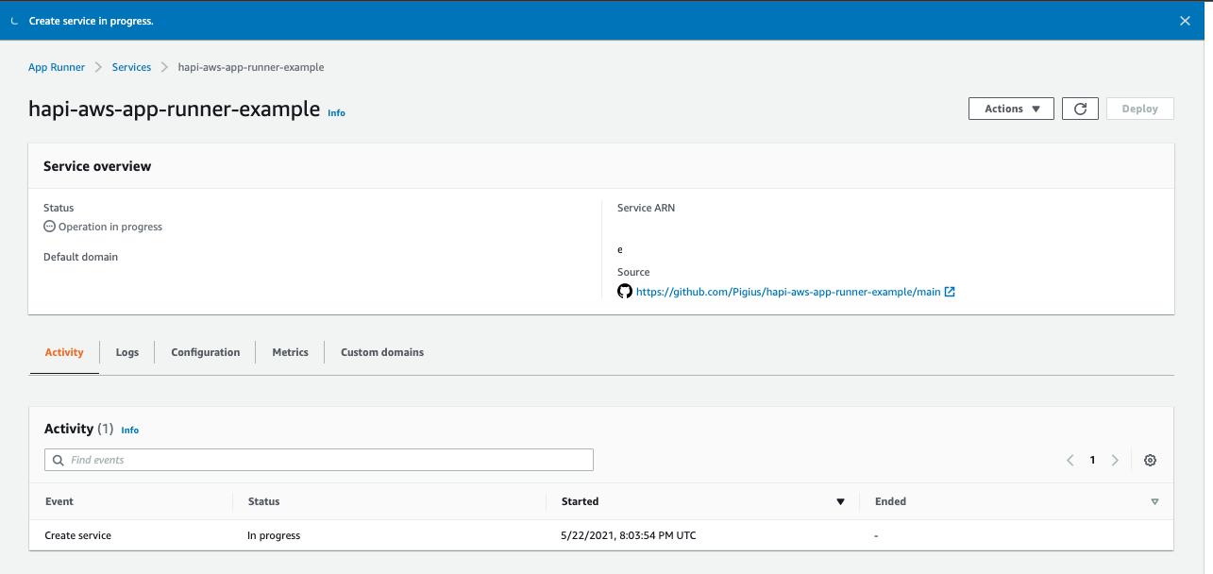Click the Operation in progress text
This screenshot has width=1213, height=574.
(x=110, y=227)
